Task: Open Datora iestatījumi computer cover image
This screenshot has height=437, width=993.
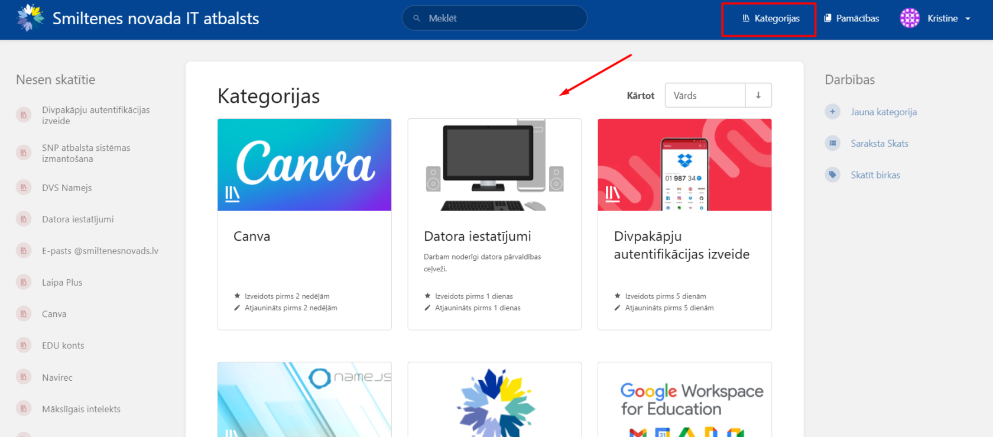Action: [495, 165]
